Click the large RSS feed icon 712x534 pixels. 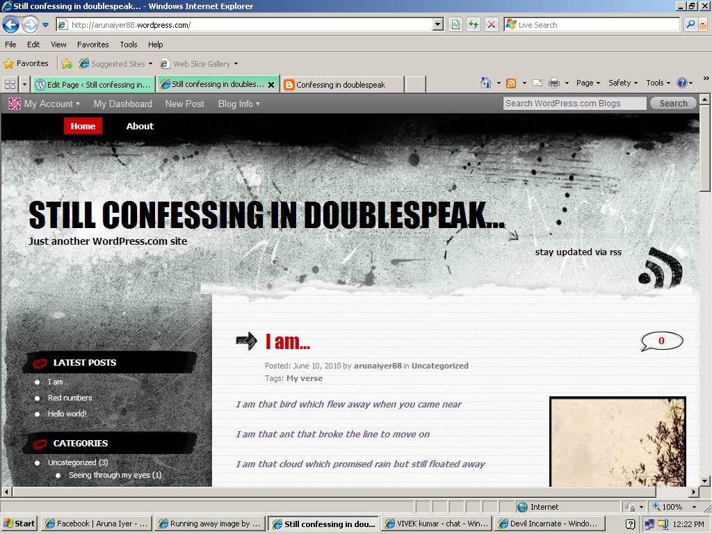[661, 268]
